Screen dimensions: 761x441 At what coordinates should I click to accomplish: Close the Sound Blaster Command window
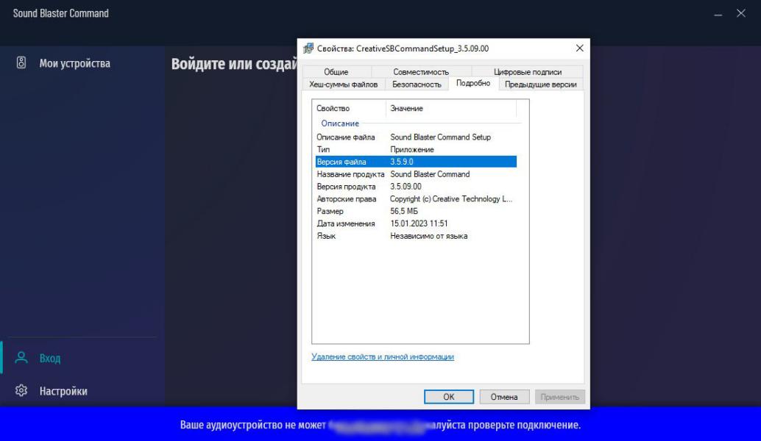pos(740,13)
